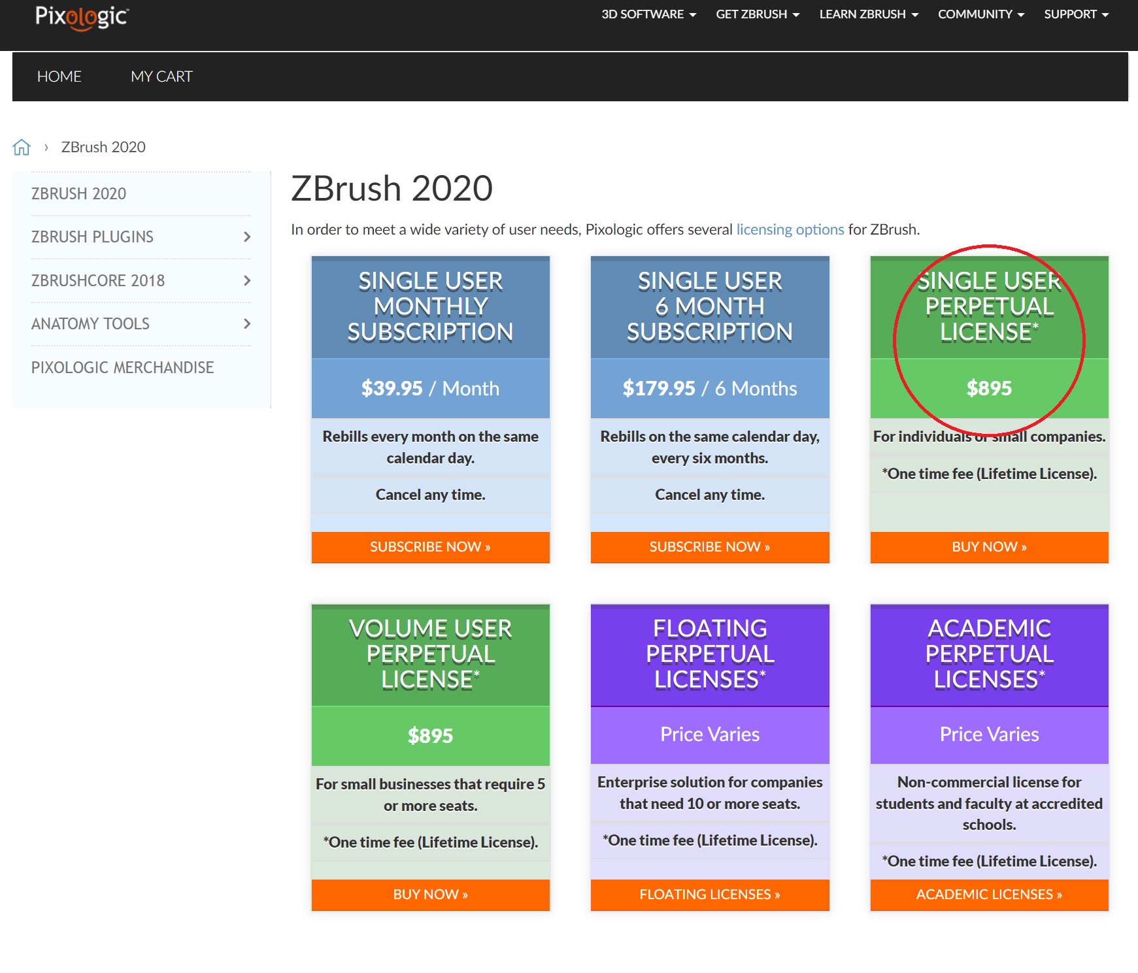
Task: Subscribe Now for the monthly subscription
Action: coord(431,547)
